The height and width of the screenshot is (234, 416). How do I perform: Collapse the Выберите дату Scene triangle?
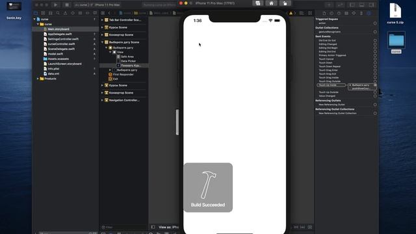coord(102,42)
